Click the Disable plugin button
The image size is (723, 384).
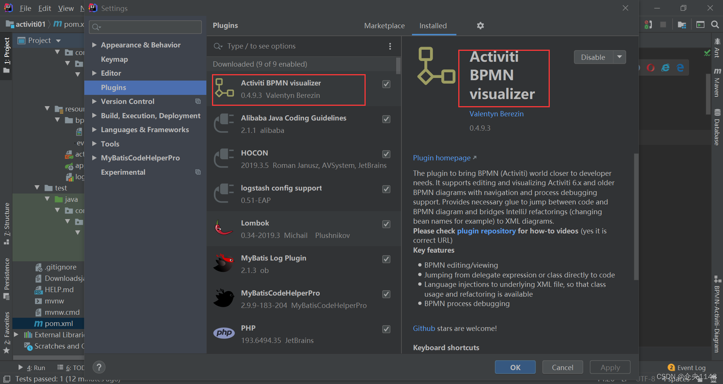[593, 57]
